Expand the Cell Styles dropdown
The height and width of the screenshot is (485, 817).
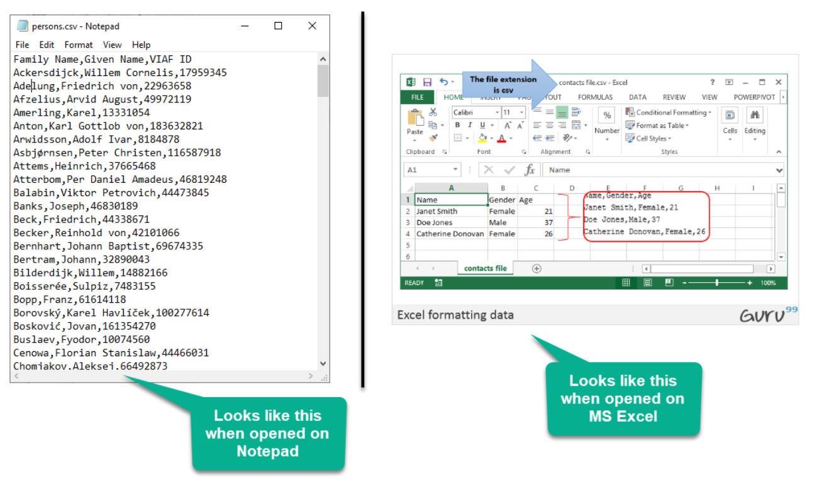coord(670,138)
